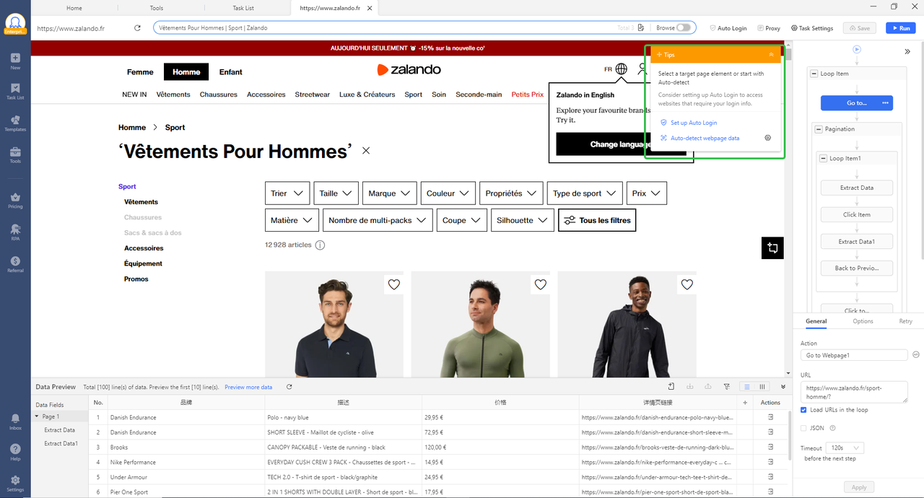924x498 pixels.
Task: Uncheck Load URLs in the loop
Action: click(x=804, y=410)
